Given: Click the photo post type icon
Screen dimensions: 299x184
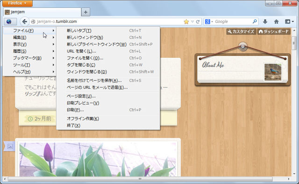Looking at the screenshot, I should coord(10,147).
